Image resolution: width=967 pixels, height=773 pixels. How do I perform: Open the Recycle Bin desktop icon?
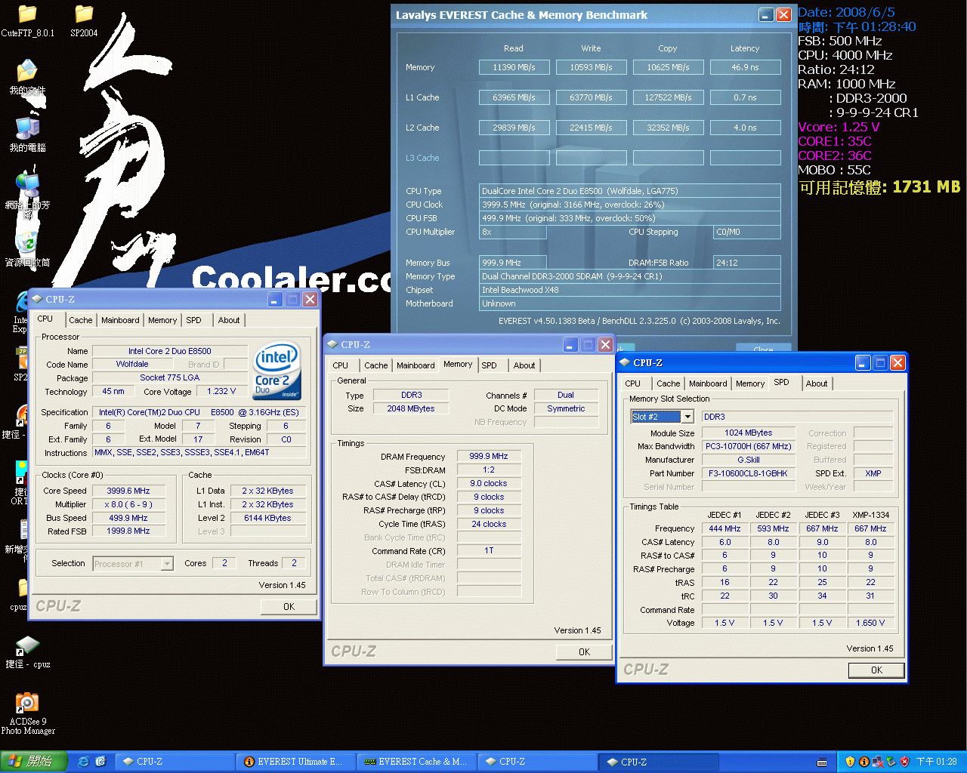pyautogui.click(x=27, y=249)
